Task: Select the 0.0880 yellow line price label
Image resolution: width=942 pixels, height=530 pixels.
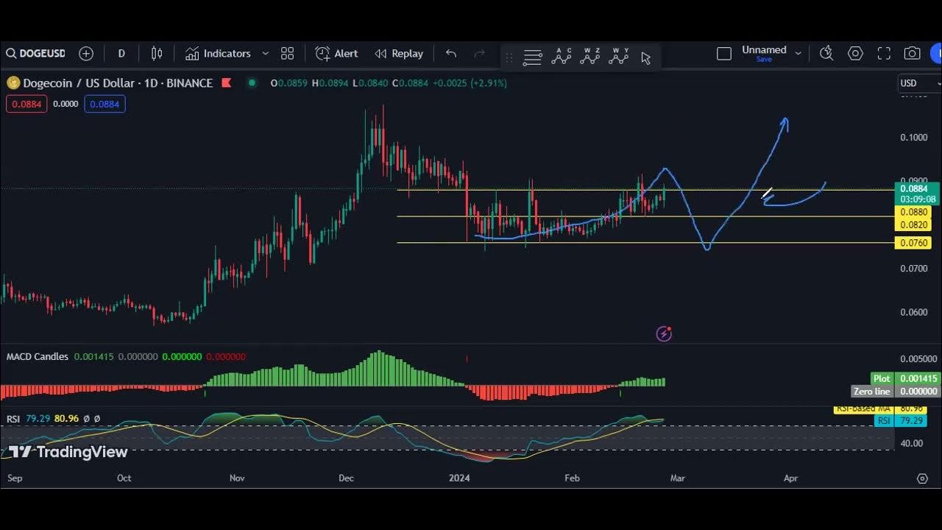Action: coord(913,213)
